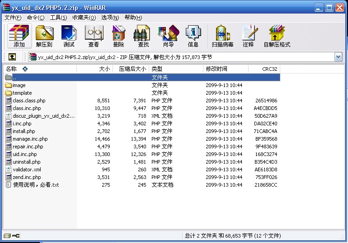Open the 帮助(H) menu
Image resolution: width=348 pixels, height=243 pixels.
[x=133, y=18]
